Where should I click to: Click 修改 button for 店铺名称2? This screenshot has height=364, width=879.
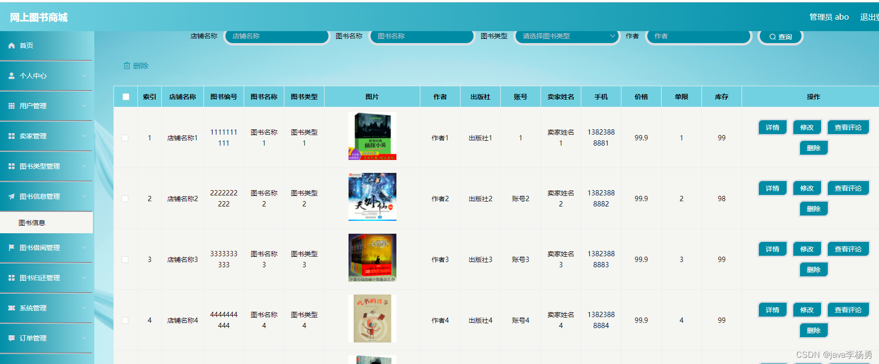pyautogui.click(x=807, y=188)
